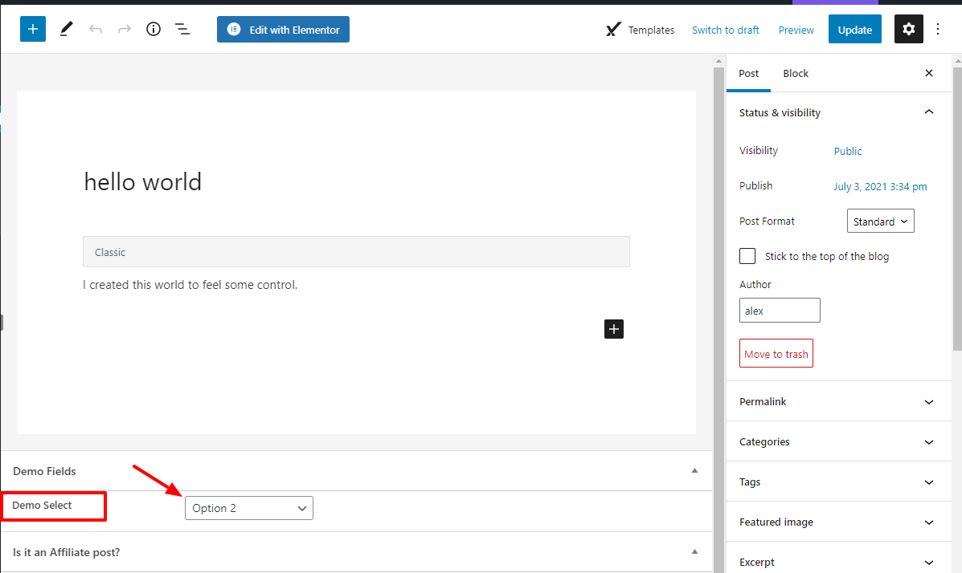Click the Author input field

tap(780, 311)
